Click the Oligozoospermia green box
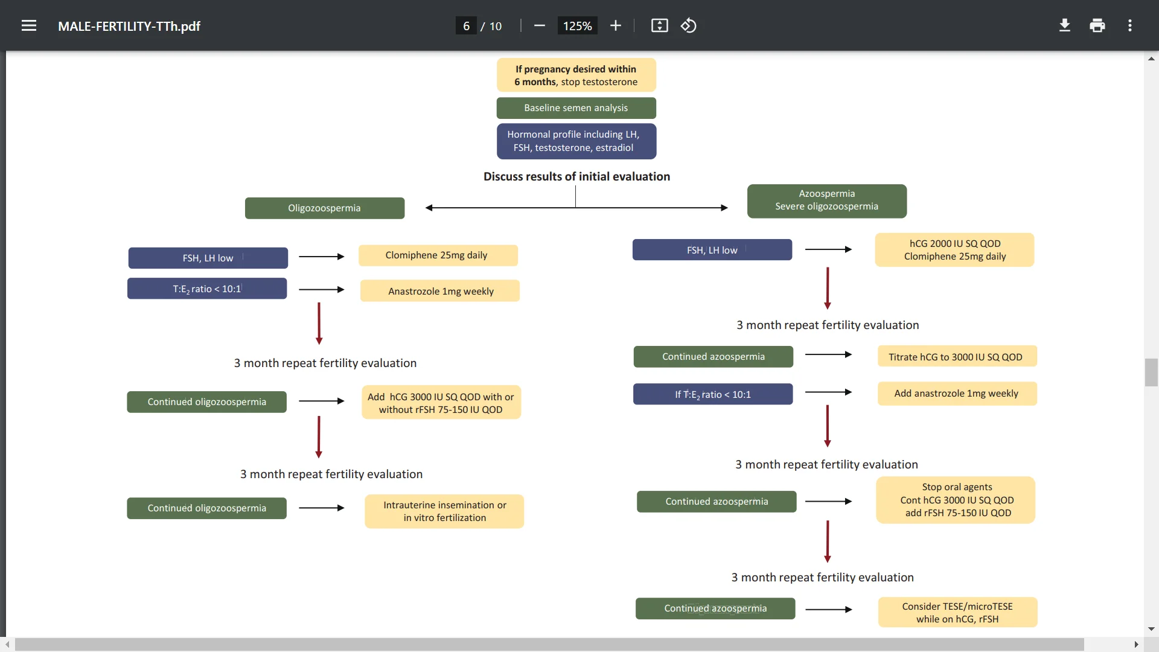This screenshot has height=652, width=1159. tap(325, 208)
